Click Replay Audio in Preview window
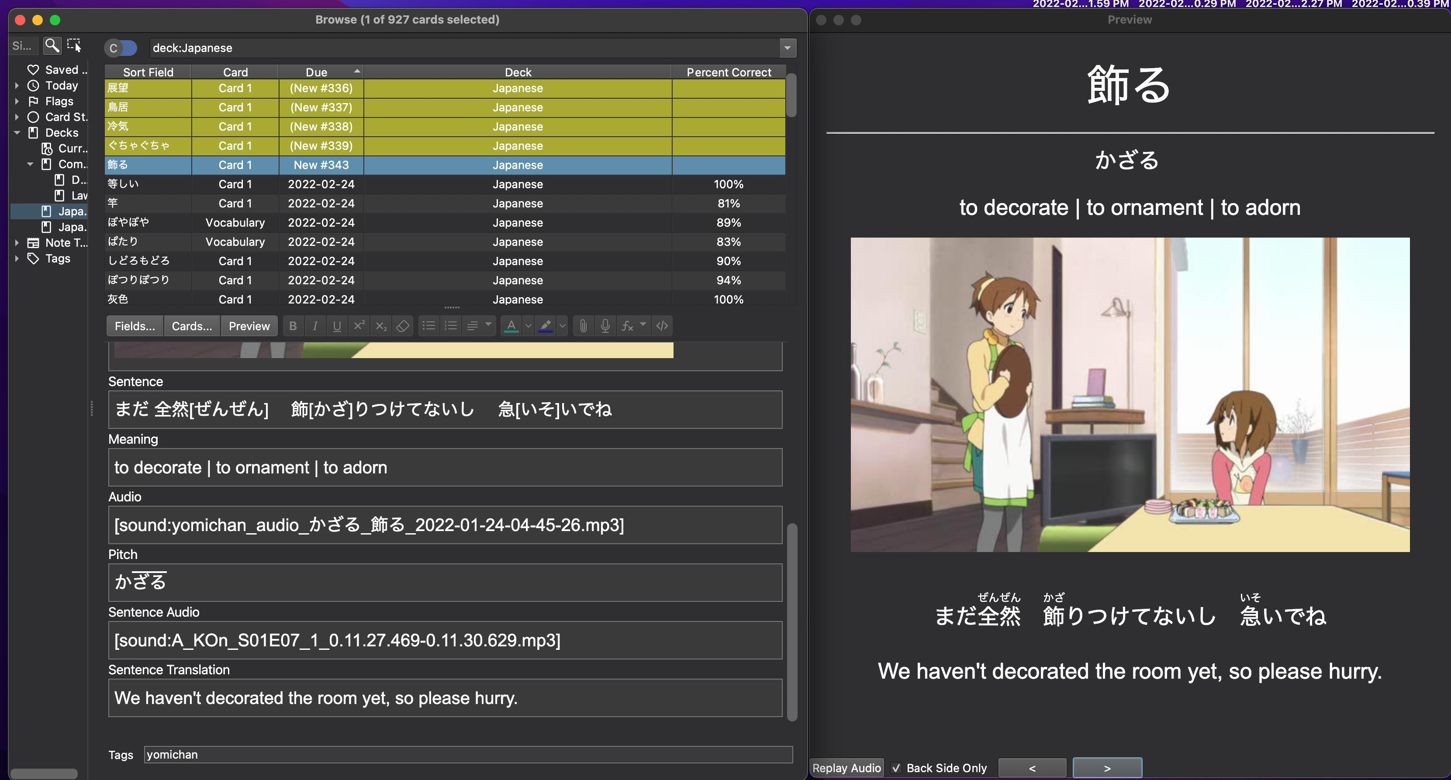 (846, 768)
